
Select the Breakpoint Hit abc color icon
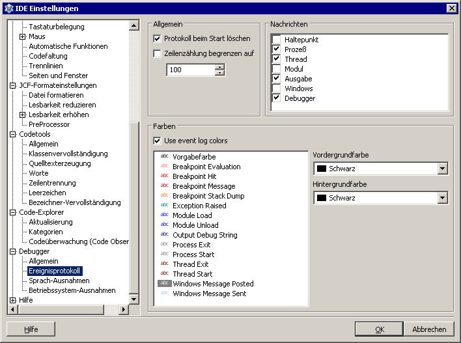pyautogui.click(x=165, y=176)
